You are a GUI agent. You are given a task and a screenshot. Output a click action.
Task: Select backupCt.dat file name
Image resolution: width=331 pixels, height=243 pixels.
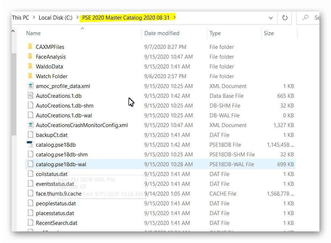(52, 135)
